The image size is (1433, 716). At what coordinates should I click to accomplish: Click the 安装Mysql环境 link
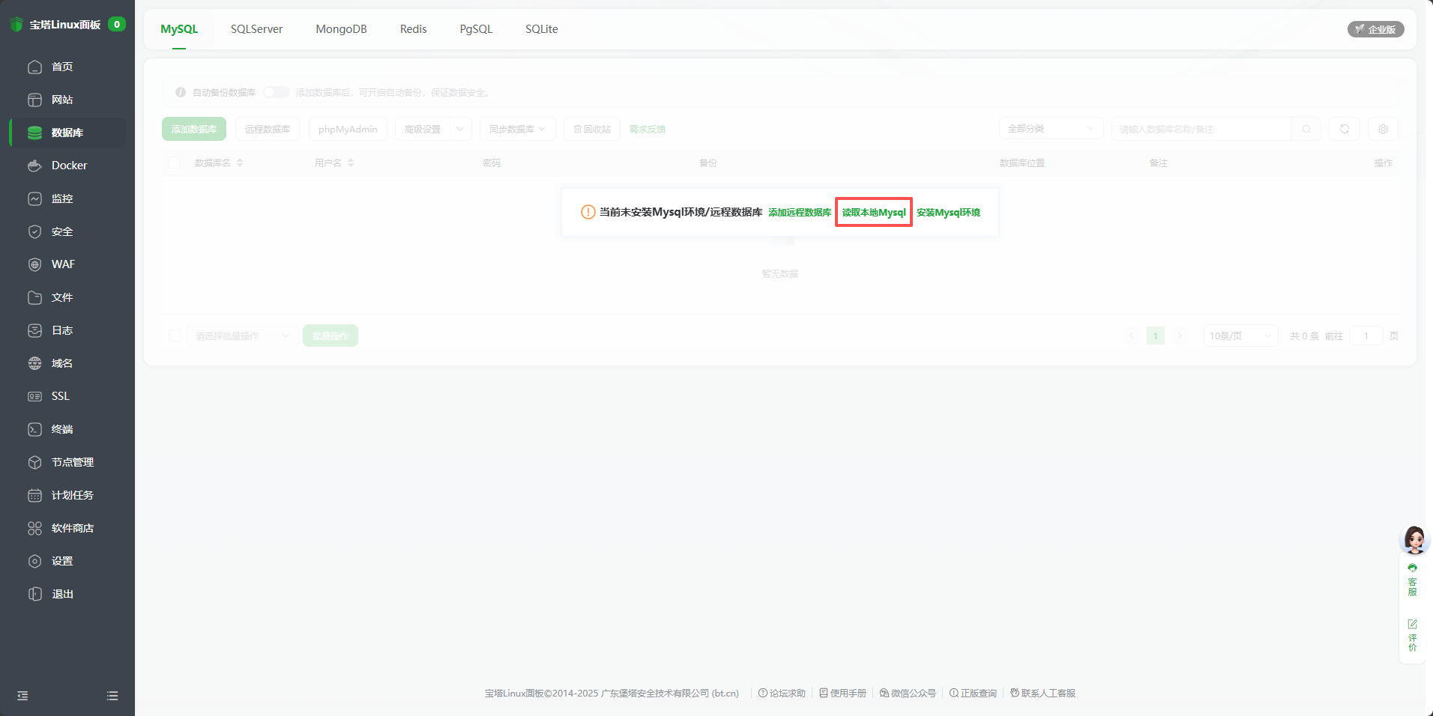pos(948,212)
